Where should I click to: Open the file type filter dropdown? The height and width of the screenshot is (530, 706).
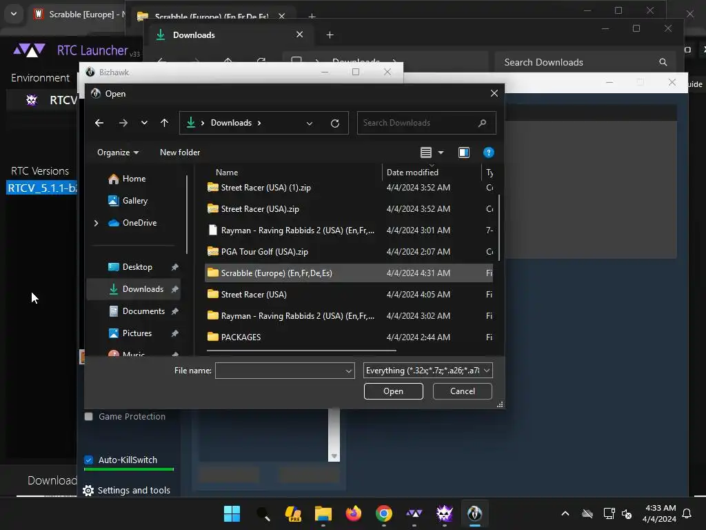coord(427,371)
